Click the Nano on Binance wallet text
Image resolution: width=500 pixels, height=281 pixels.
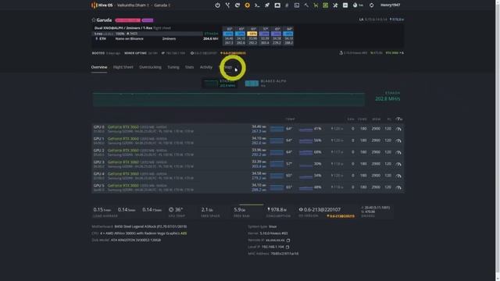pyautogui.click(x=130, y=38)
